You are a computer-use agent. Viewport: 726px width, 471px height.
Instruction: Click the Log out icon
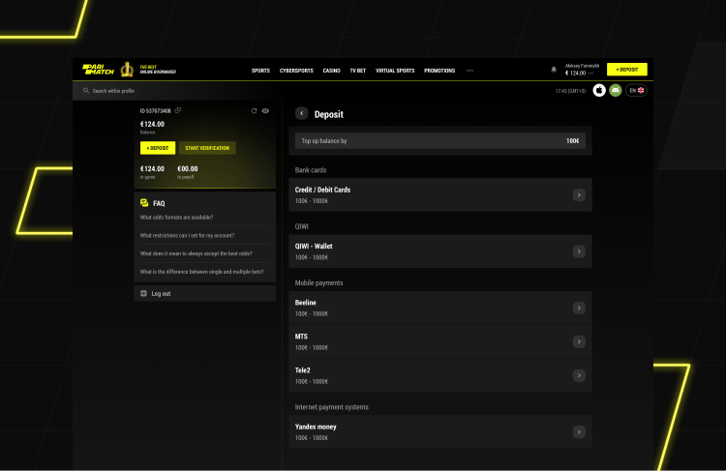click(143, 293)
